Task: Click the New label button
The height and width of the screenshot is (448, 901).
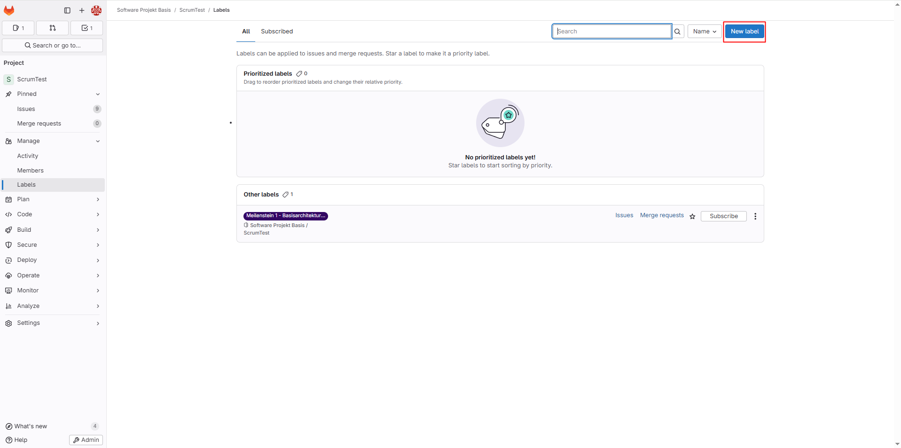Action: coord(744,31)
